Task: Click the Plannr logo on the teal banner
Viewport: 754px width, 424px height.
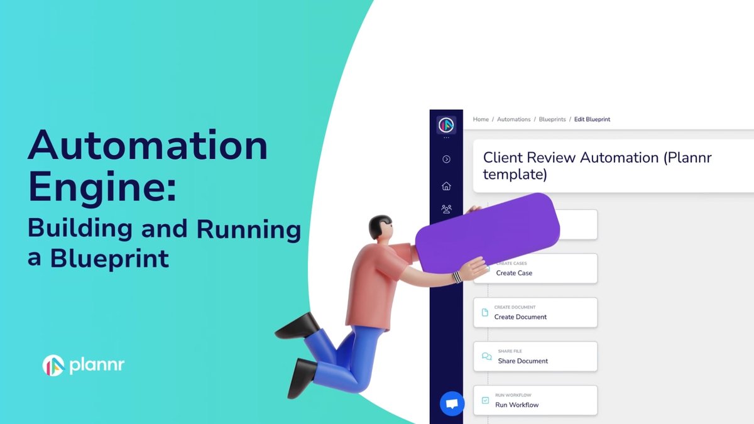Action: click(84, 366)
